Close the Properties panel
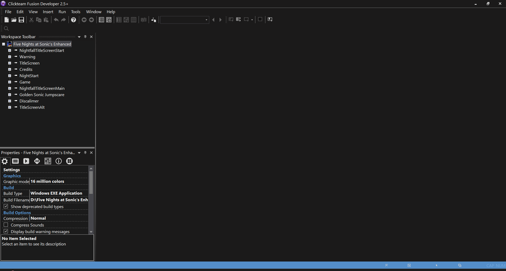This screenshot has width=506, height=271. pyautogui.click(x=91, y=152)
